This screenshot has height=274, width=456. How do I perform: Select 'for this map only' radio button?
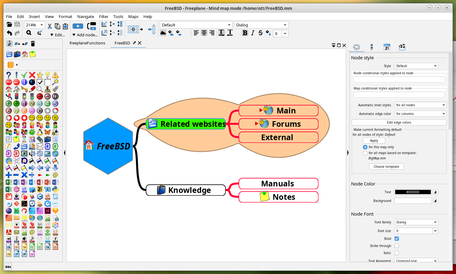click(365, 147)
